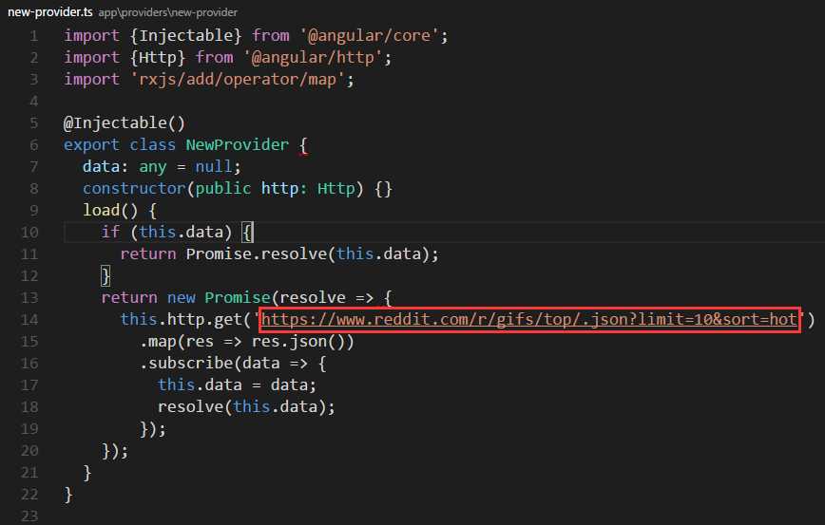Click the 'rxjs/add/operator/map' import string

click(238, 80)
